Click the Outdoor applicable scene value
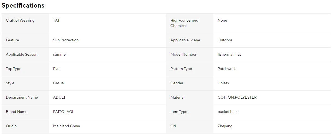The image size is (335, 137). point(225,40)
